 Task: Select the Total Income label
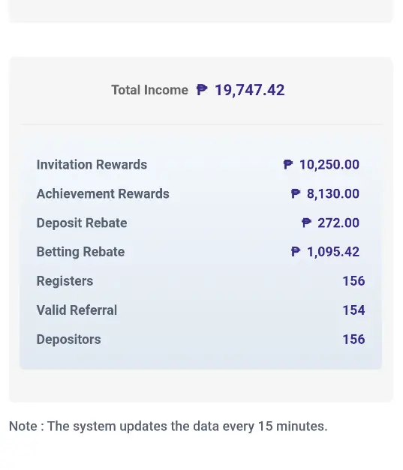[x=150, y=90]
